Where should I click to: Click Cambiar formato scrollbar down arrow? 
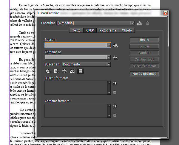tap(109, 116)
